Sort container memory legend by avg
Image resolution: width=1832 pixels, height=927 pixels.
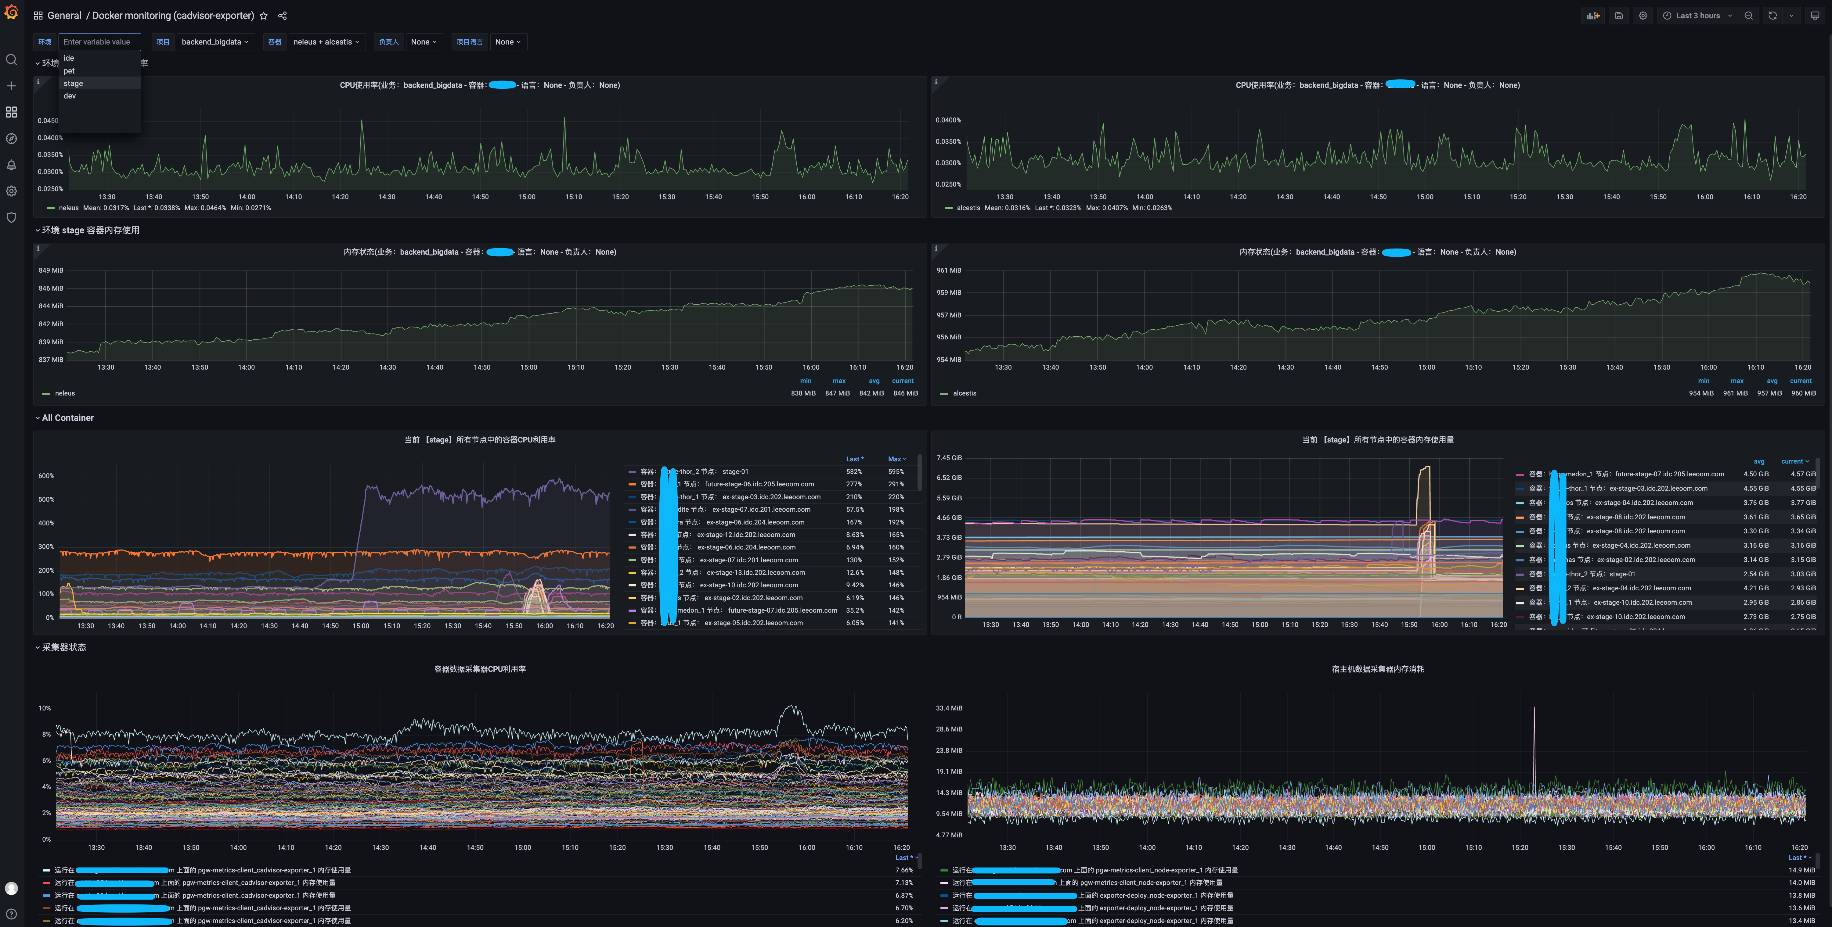tap(1759, 461)
